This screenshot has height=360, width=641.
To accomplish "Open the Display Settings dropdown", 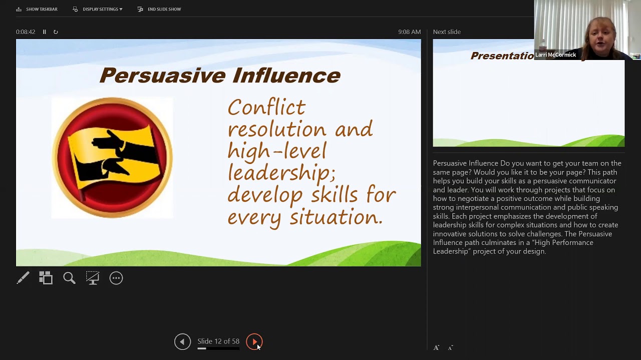I will [x=98, y=9].
